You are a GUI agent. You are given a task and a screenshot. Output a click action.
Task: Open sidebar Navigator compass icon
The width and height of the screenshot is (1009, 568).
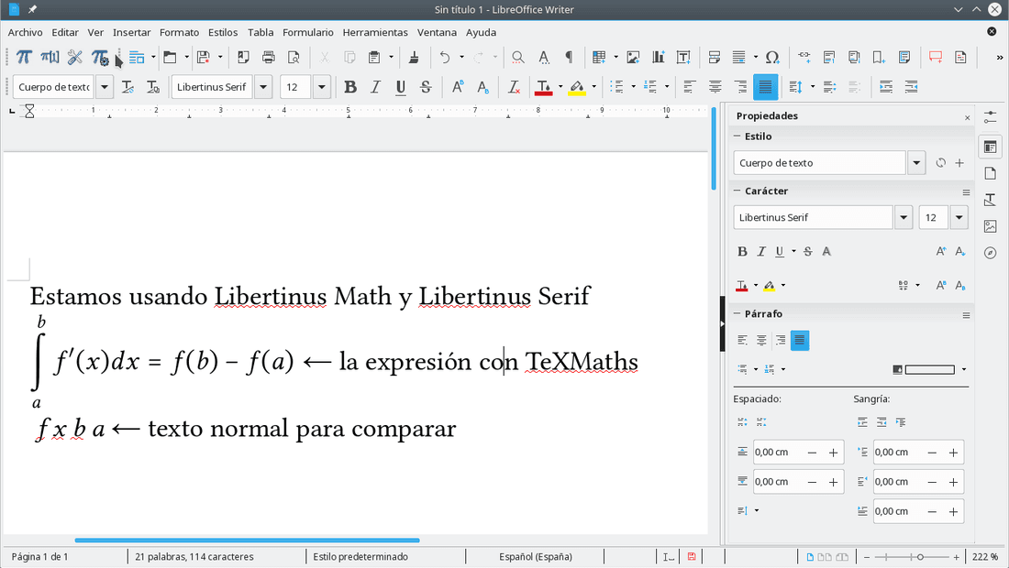(991, 253)
